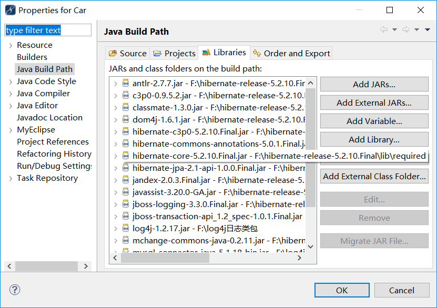This screenshot has height=308, width=437.
Task: Click the hibernate-commons-annotations jar icon
Action: click(x=126, y=143)
